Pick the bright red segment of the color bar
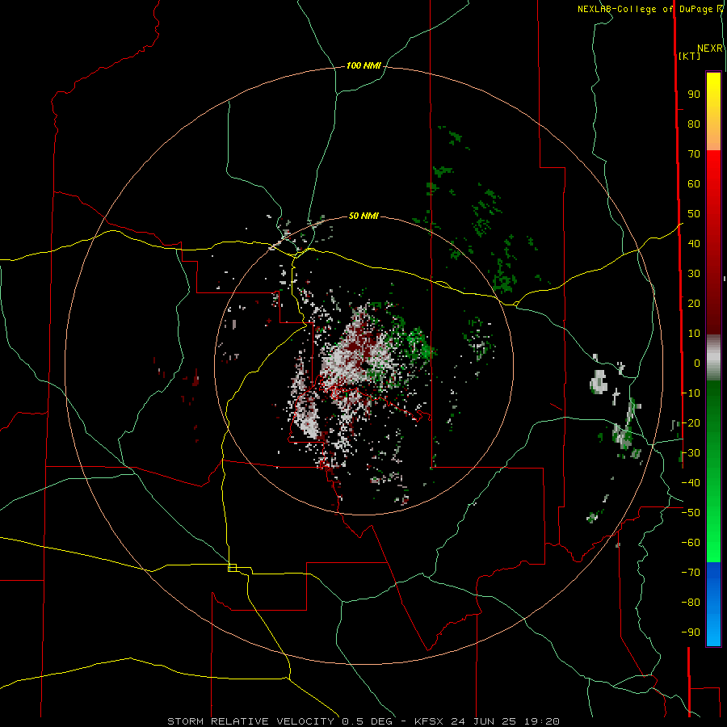727x727 pixels. 713,242
